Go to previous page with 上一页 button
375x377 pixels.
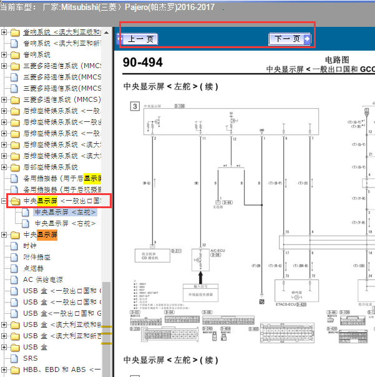point(137,39)
